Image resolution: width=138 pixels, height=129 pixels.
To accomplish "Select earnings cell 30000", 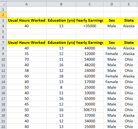I will (90, 104).
